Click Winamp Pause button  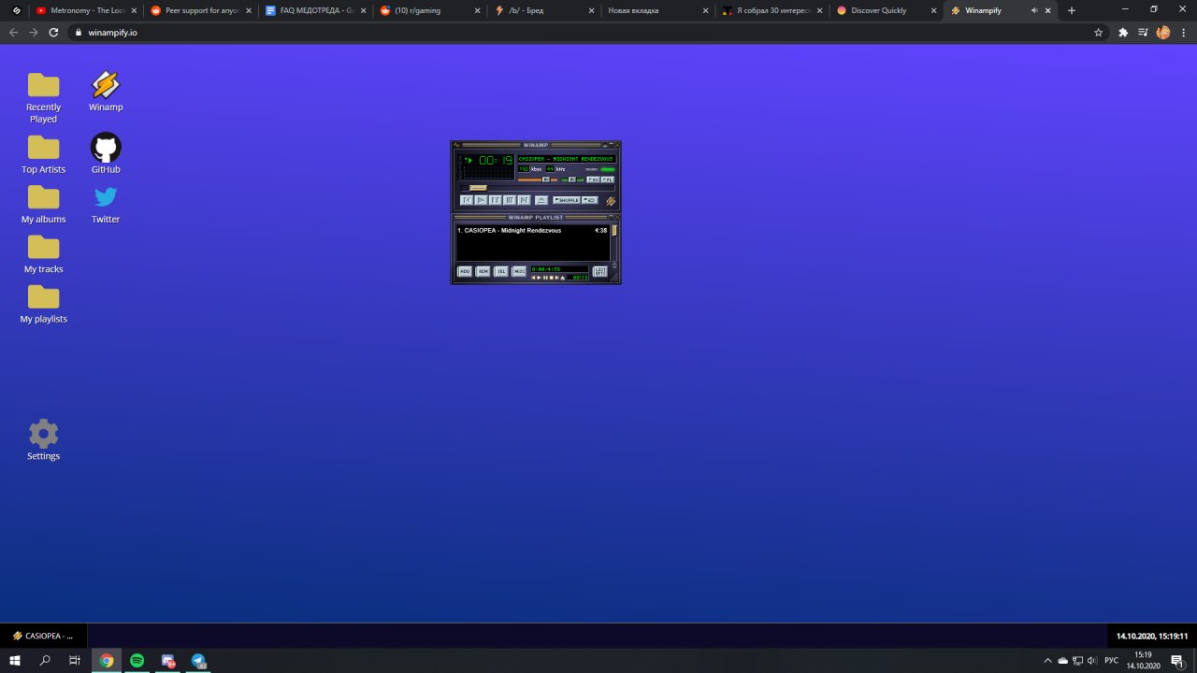point(496,200)
